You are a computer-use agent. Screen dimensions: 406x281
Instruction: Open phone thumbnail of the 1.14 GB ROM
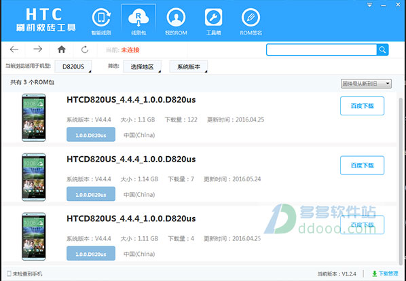coord(34,177)
